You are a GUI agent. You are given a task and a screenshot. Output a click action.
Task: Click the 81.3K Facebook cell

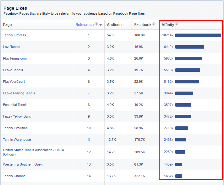[139, 164]
